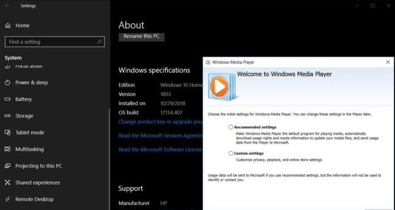Select Recommended settings radio button
This screenshot has width=395, height=210.
[x=231, y=127]
